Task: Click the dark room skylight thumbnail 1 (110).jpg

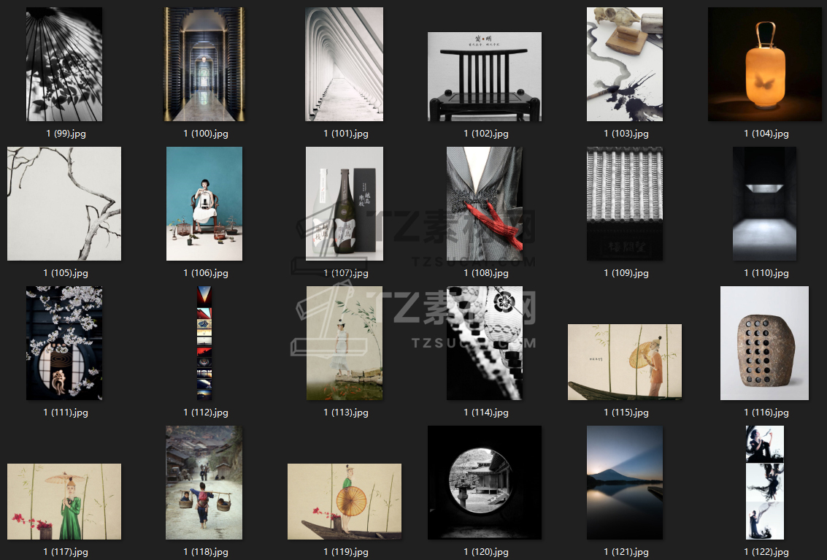Action: coord(765,204)
